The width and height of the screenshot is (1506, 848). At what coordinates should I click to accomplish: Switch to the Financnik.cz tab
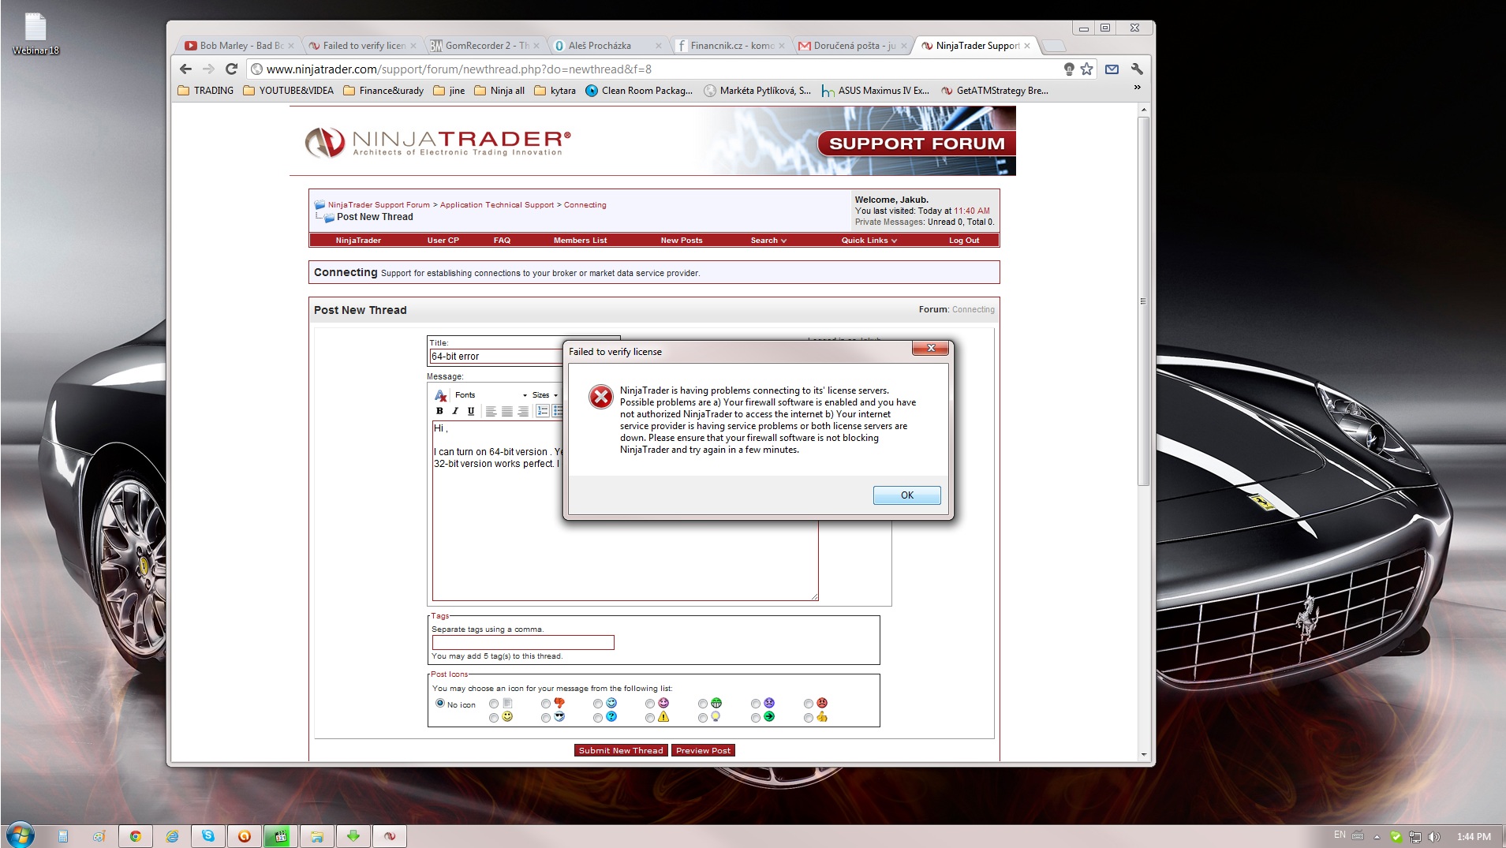coord(731,46)
